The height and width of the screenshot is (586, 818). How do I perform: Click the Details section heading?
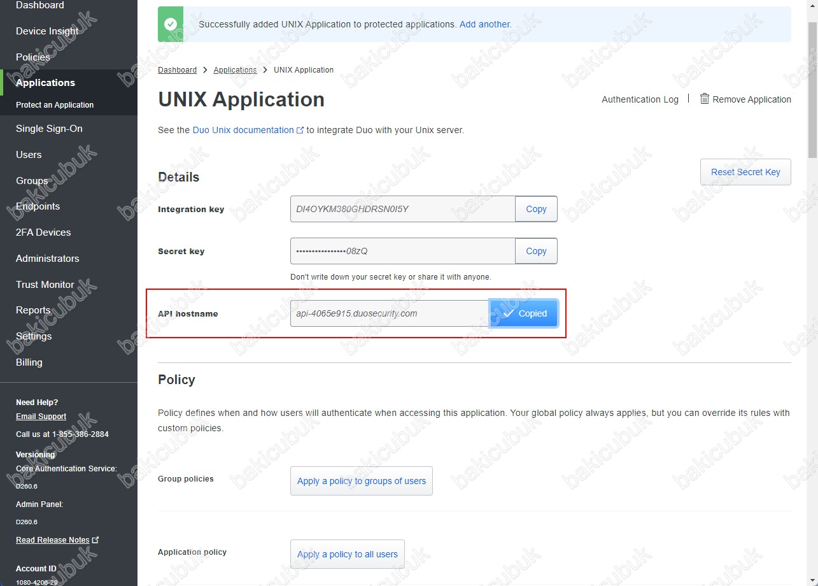tap(179, 177)
